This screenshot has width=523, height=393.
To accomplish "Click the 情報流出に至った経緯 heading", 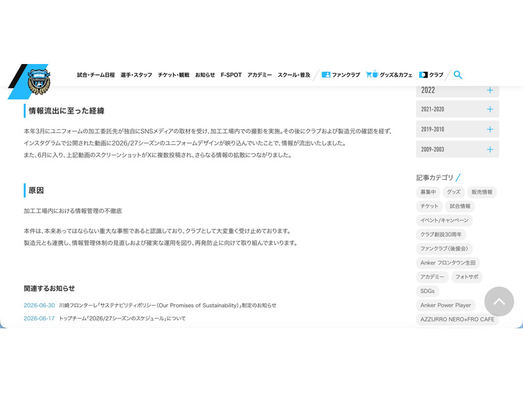I will pyautogui.click(x=66, y=111).
